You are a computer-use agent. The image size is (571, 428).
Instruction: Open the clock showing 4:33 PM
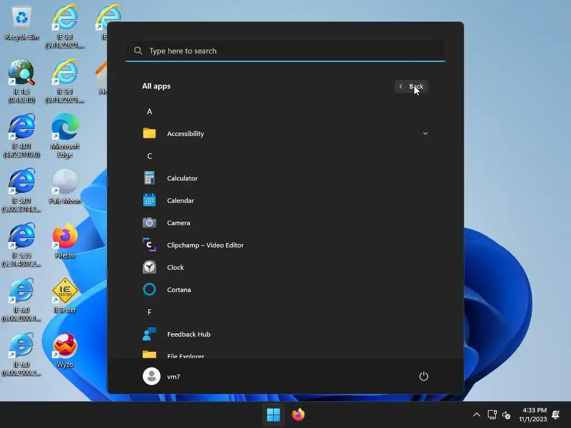click(533, 415)
